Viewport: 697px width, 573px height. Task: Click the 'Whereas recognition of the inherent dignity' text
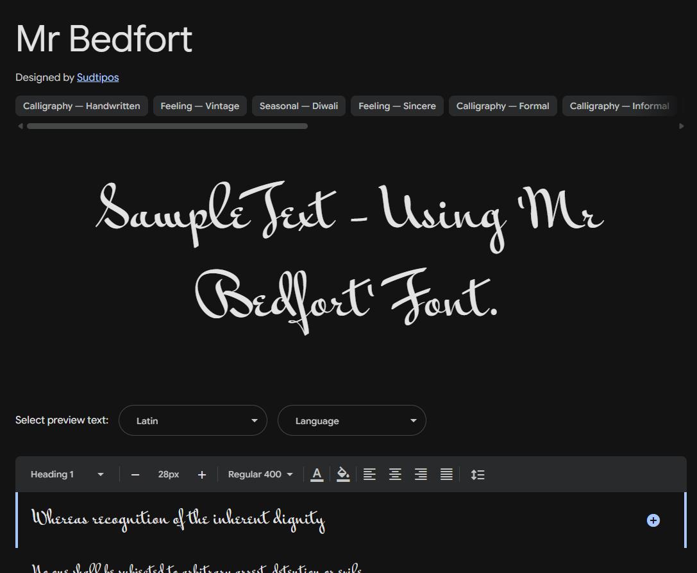178,519
